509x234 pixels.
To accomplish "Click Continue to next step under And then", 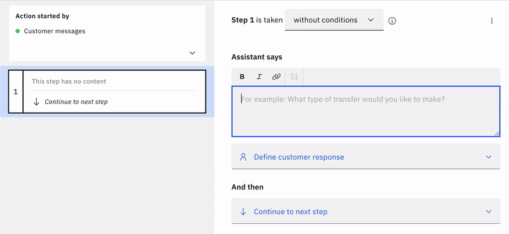I will [x=291, y=212].
